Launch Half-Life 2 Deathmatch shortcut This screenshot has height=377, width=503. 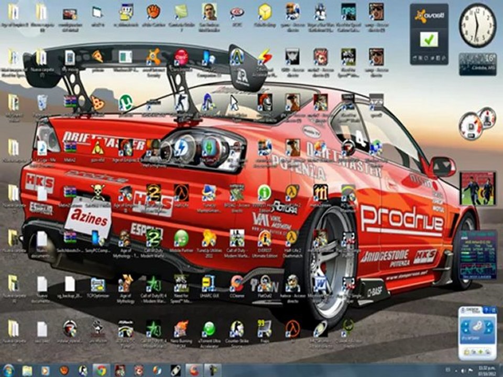point(292,238)
